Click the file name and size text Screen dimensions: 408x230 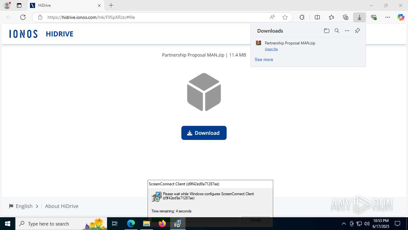pyautogui.click(x=204, y=55)
